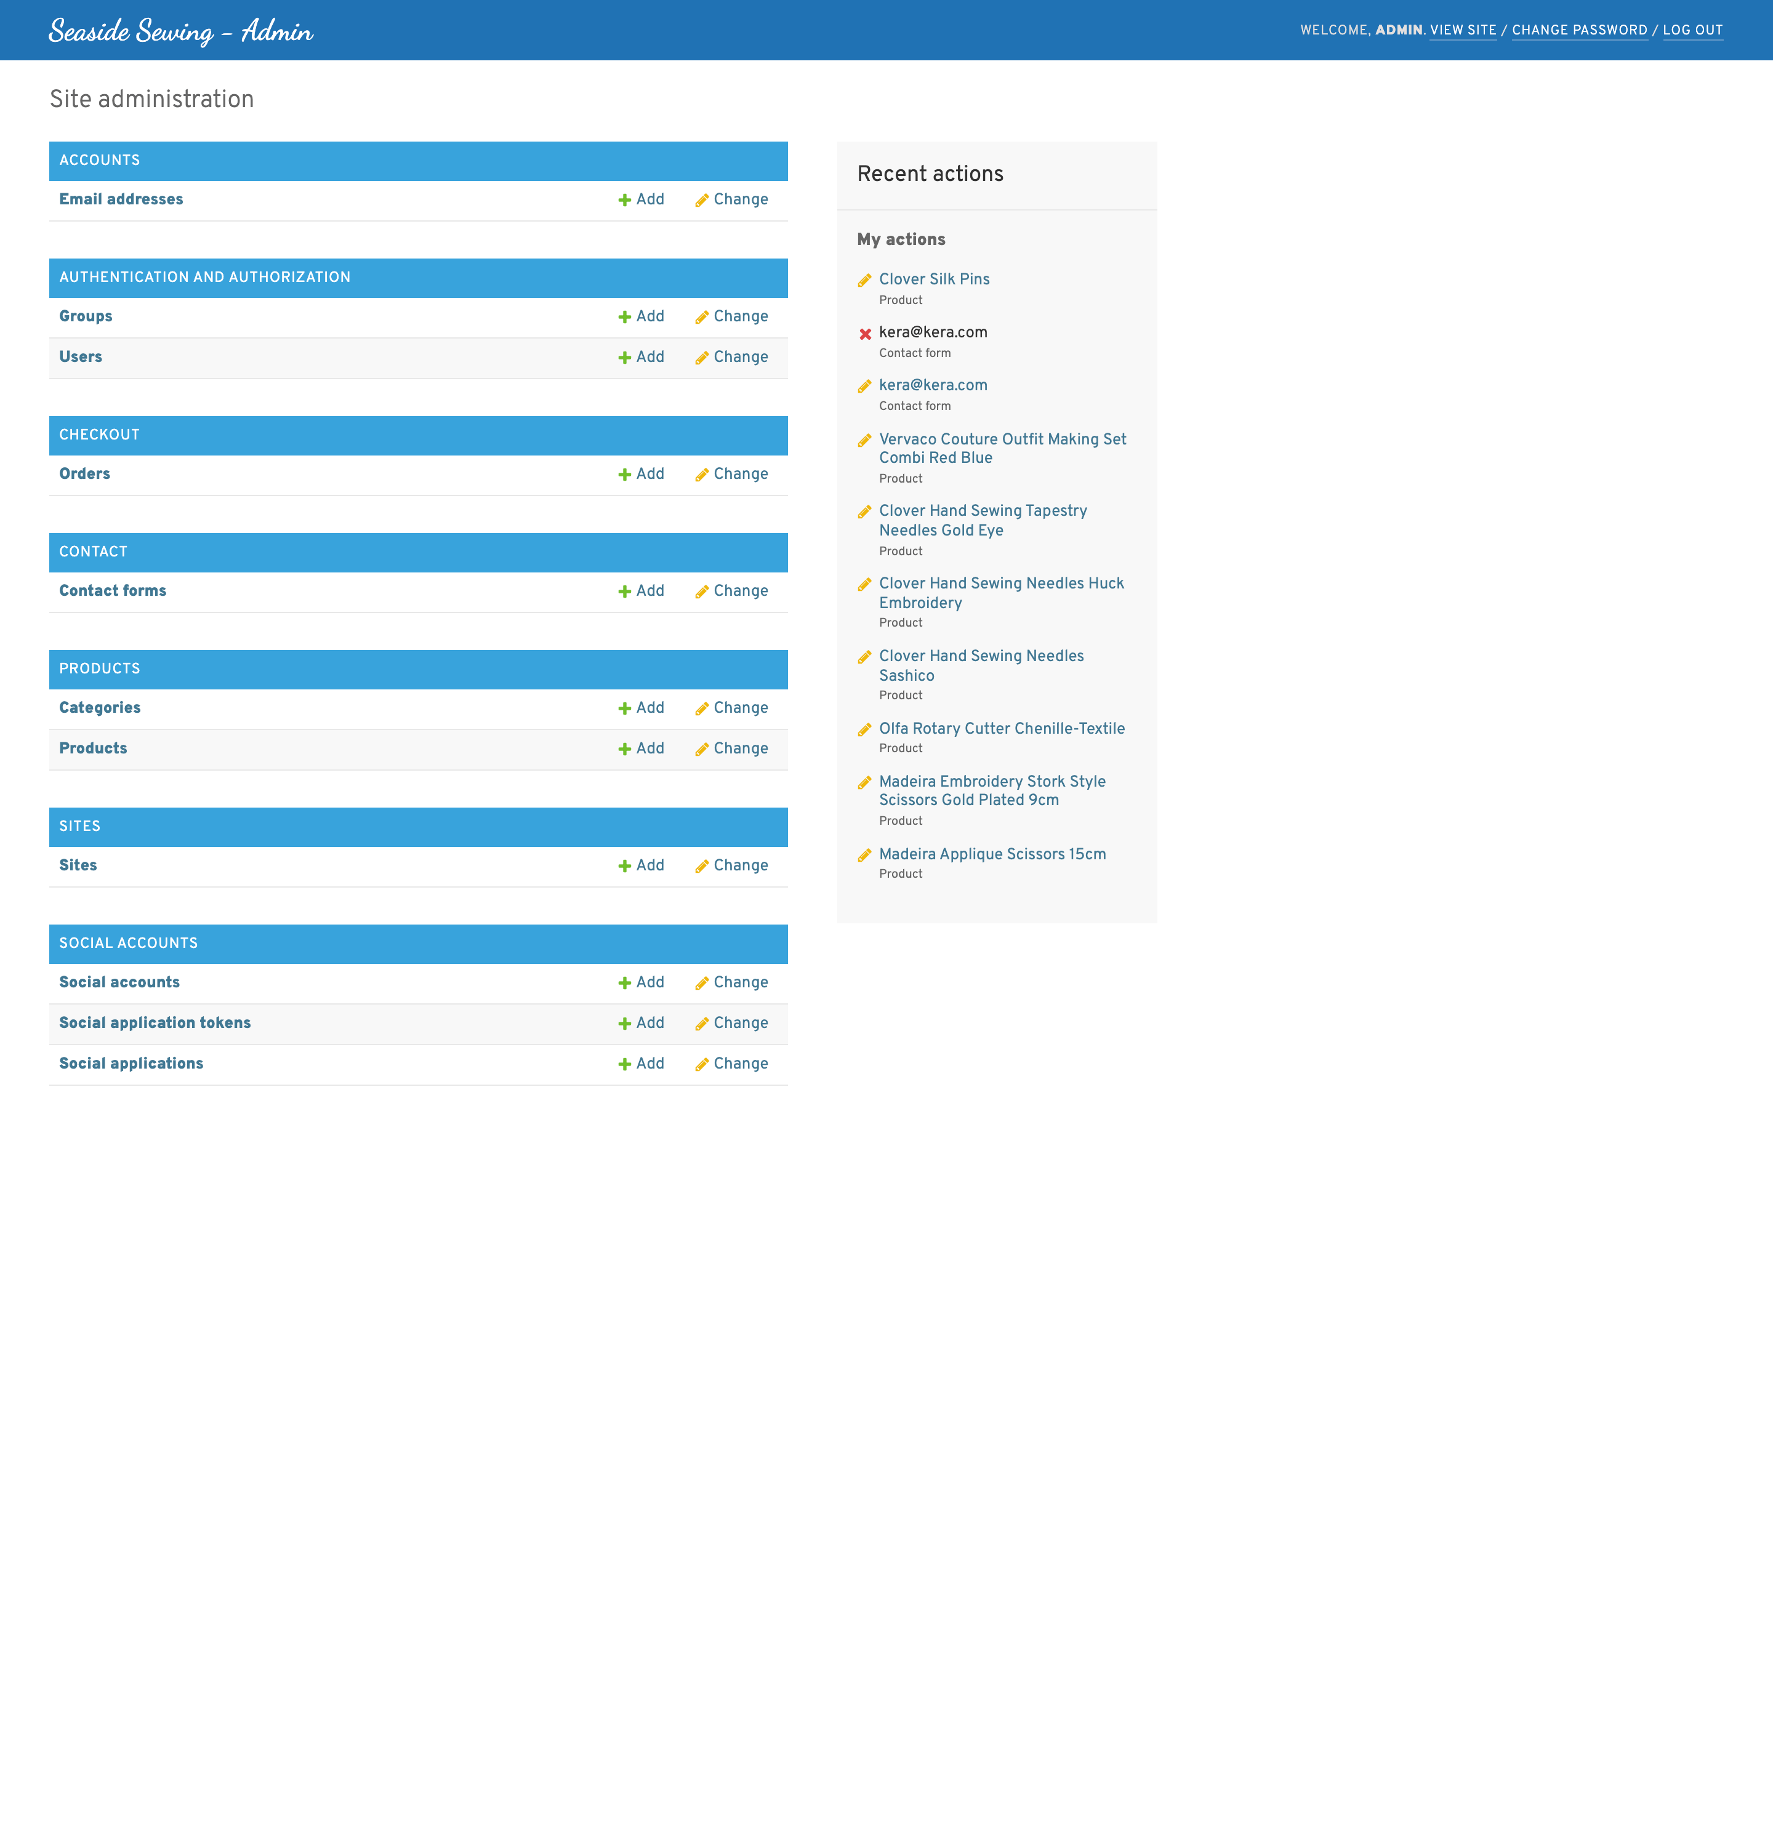Click the pencil icon in Categories row
Viewport: 1773px width, 1822px height.
tap(702, 708)
